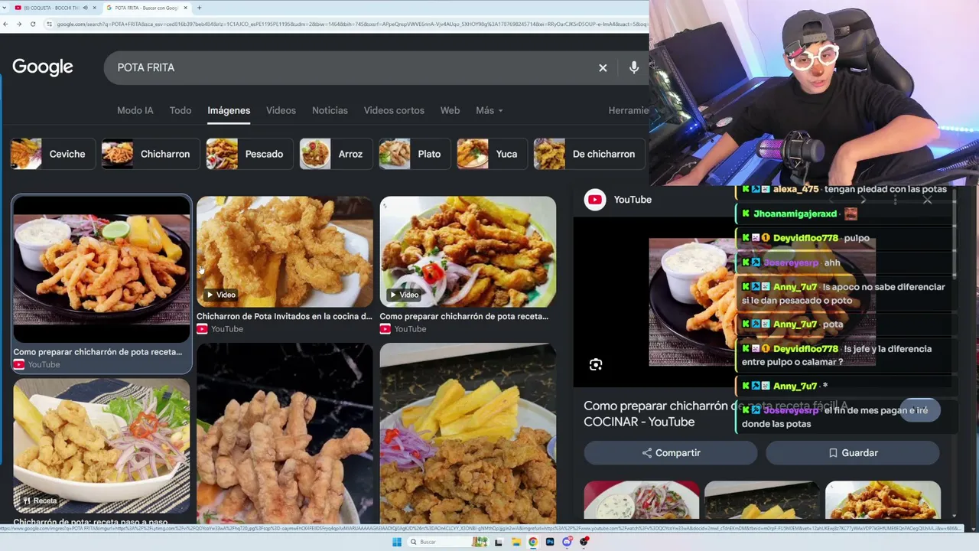The width and height of the screenshot is (979, 551).
Task: Apply the Yuca filter chip
Action: 492,154
